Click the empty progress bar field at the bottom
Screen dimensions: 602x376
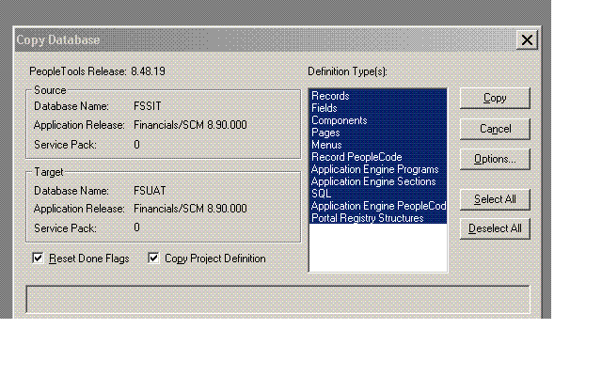277,299
